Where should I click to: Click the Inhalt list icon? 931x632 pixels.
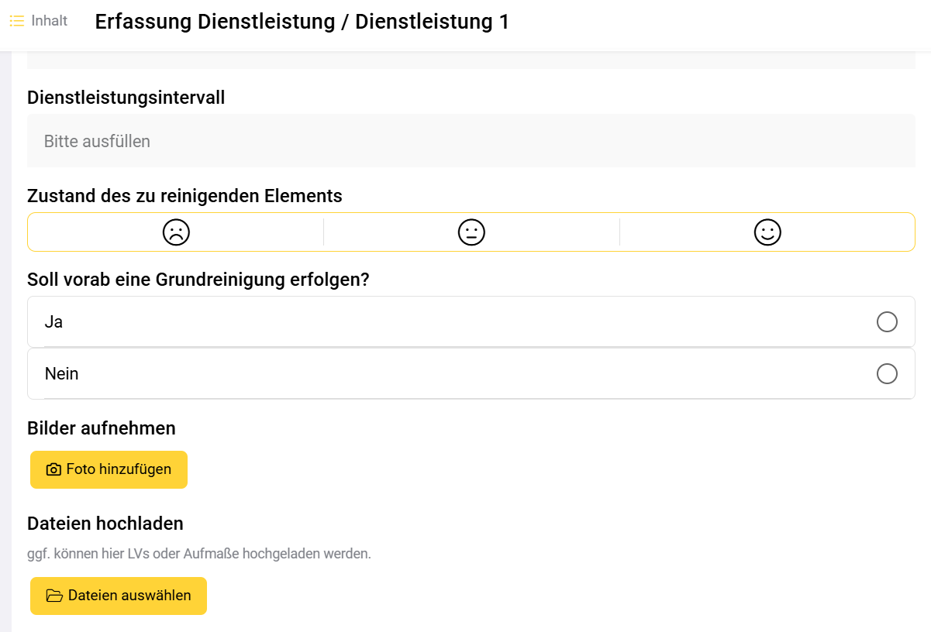tap(17, 22)
